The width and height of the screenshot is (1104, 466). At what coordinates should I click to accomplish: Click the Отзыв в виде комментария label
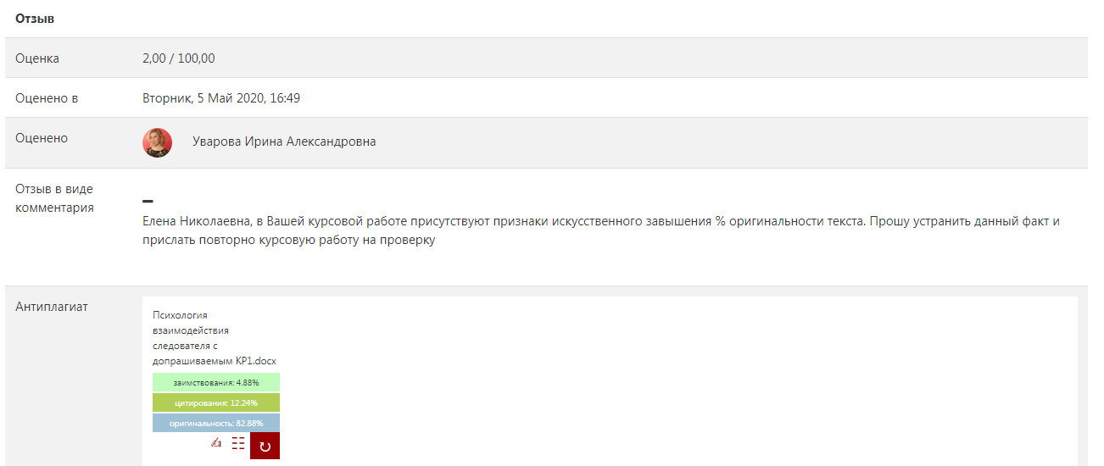point(54,198)
